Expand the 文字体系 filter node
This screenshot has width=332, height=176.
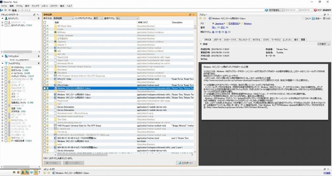click(x=2, y=111)
